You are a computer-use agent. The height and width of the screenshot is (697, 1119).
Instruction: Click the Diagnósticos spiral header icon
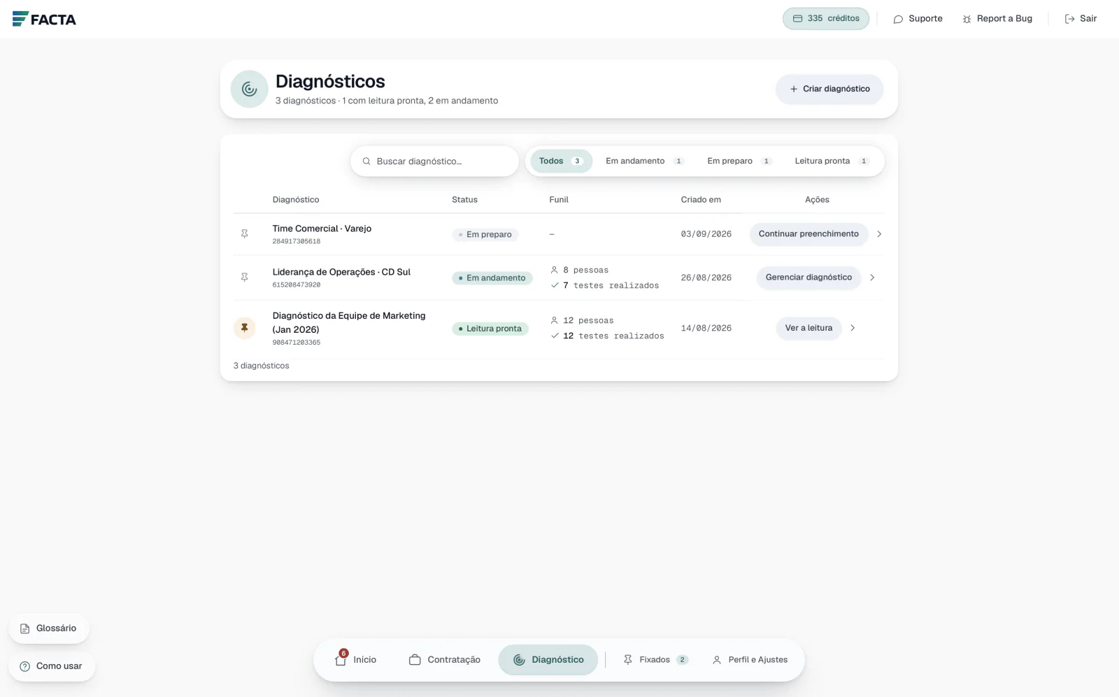(x=249, y=89)
